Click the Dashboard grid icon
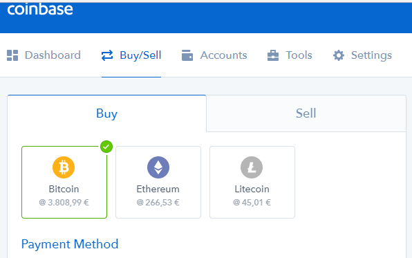This screenshot has width=412, height=258. (12, 55)
